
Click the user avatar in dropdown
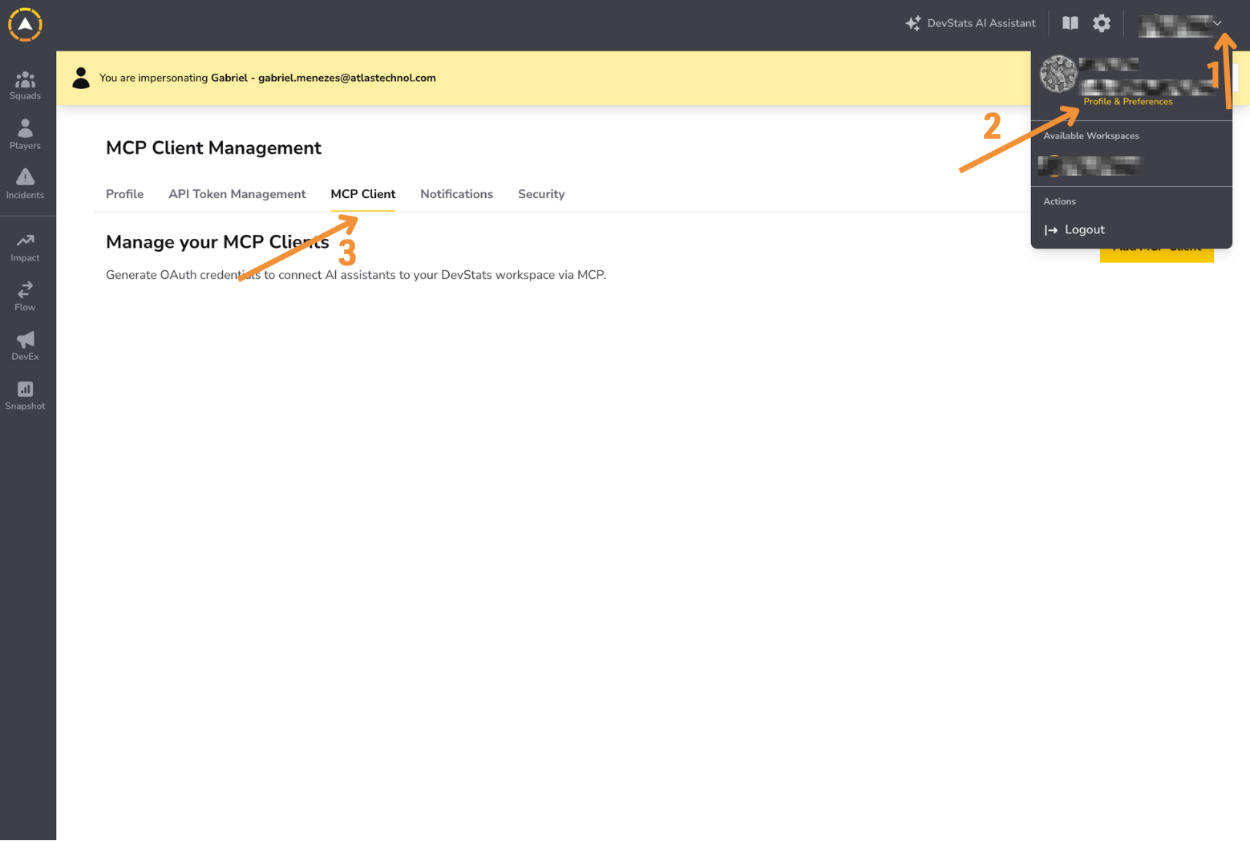coord(1058,75)
